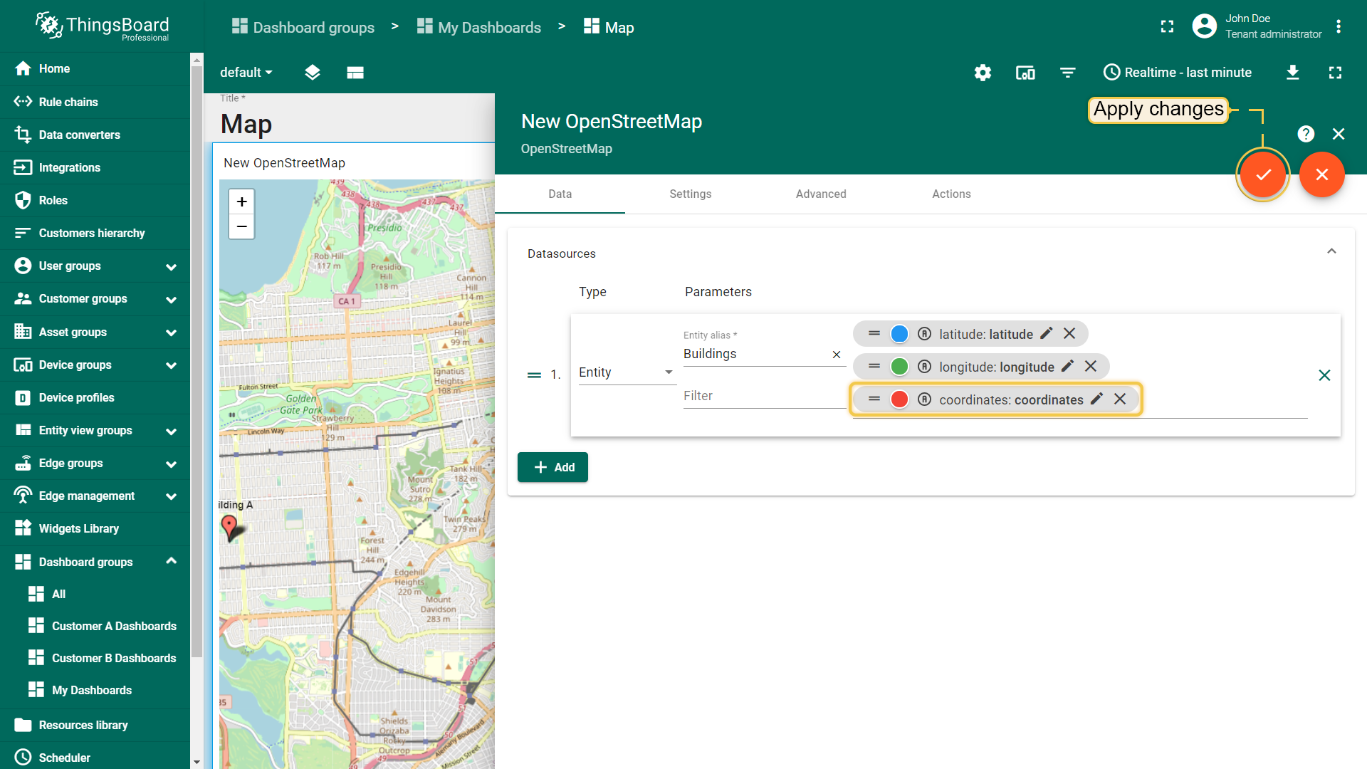Open the Realtime - last minute time window
This screenshot has height=769, width=1367.
(1177, 73)
